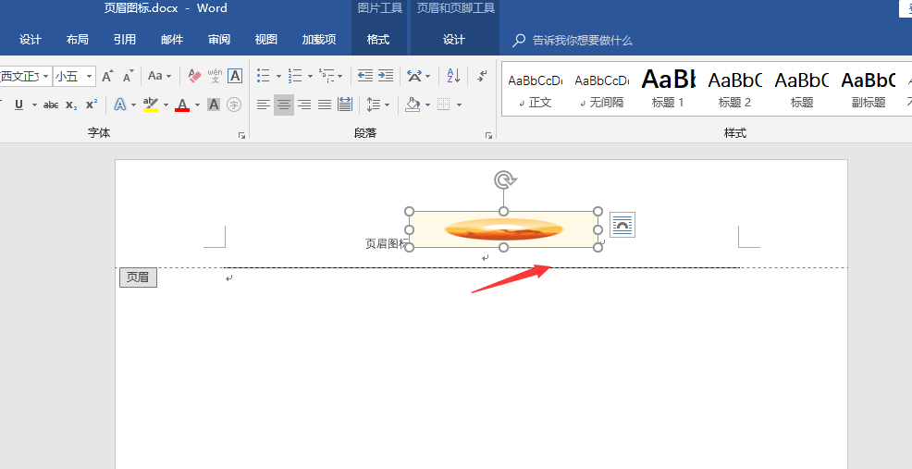Toggle center alignment

pyautogui.click(x=284, y=105)
